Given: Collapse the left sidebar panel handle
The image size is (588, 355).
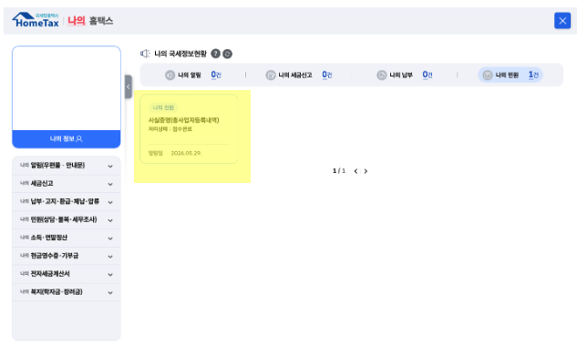Looking at the screenshot, I should click(129, 86).
